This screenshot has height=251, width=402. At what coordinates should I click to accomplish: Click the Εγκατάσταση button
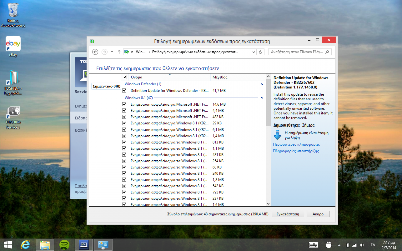pos(288,214)
